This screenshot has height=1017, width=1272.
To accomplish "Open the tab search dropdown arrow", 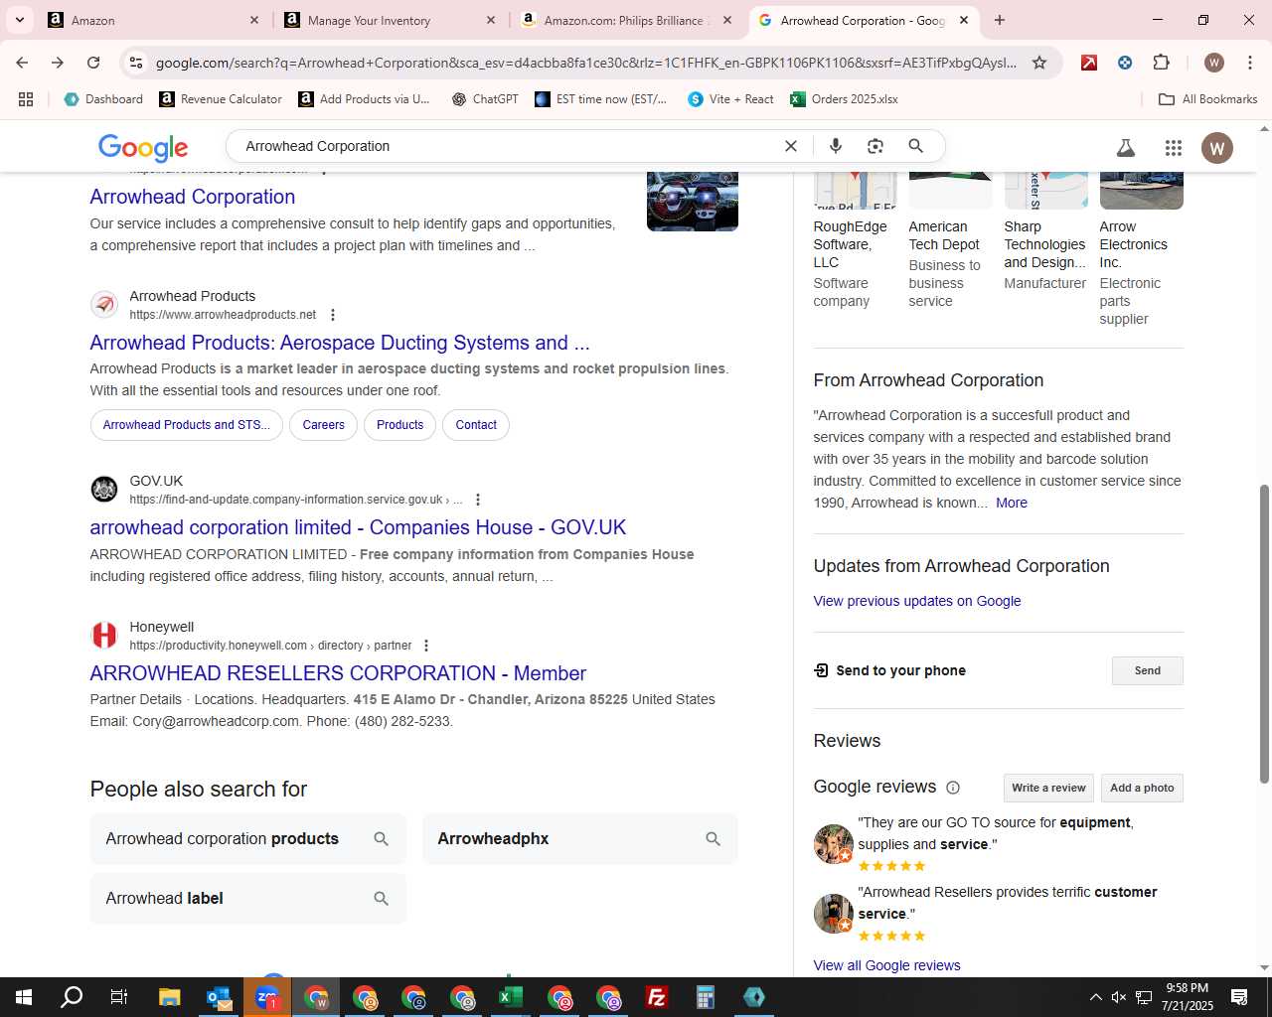I will pyautogui.click(x=20, y=20).
